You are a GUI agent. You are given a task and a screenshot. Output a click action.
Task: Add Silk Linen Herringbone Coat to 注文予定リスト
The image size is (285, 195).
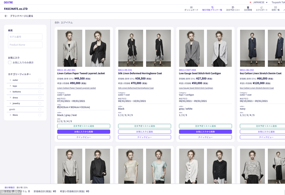[x=144, y=126]
